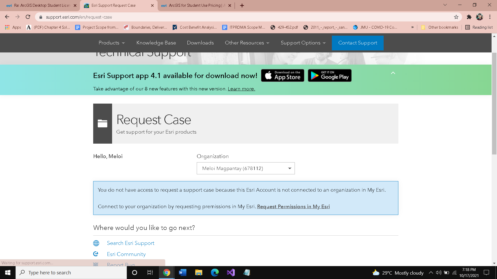Open the Organization dropdown showing Meloi Magpantay
This screenshot has height=279, width=497.
(245, 168)
